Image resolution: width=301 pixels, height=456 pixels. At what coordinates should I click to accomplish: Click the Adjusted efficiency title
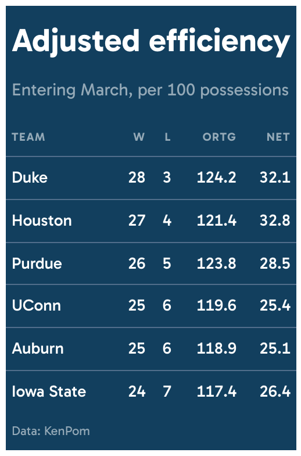[151, 41]
